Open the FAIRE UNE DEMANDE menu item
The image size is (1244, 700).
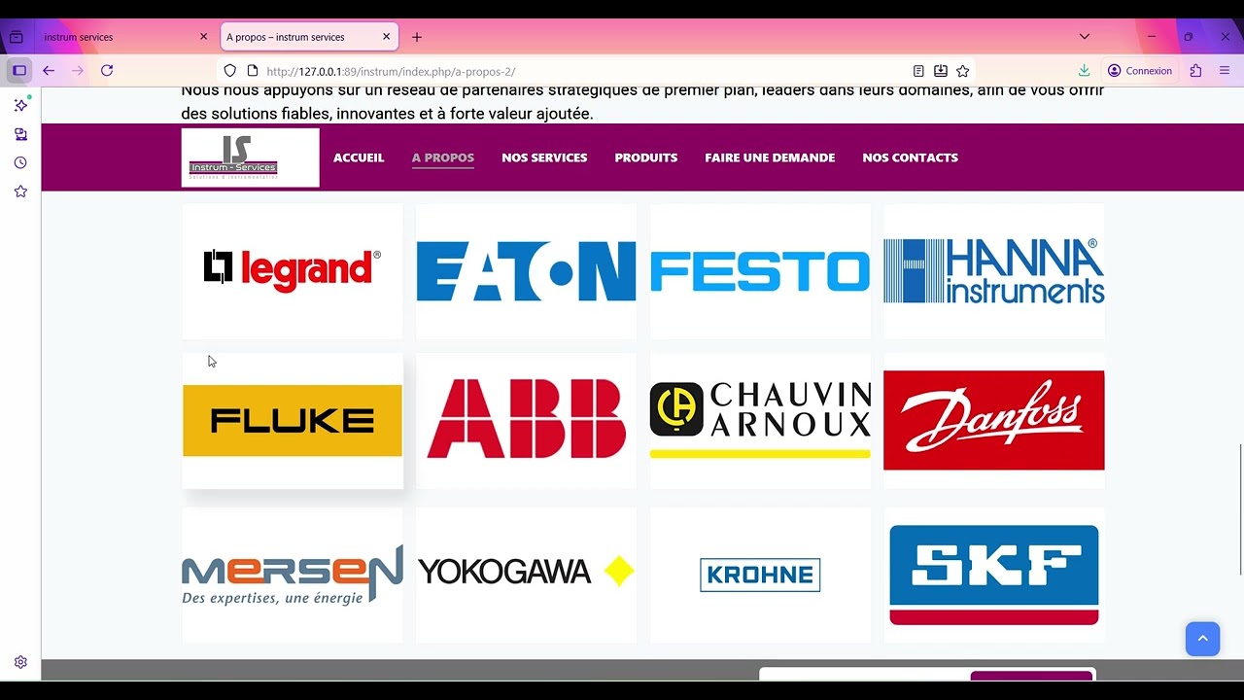(x=770, y=157)
